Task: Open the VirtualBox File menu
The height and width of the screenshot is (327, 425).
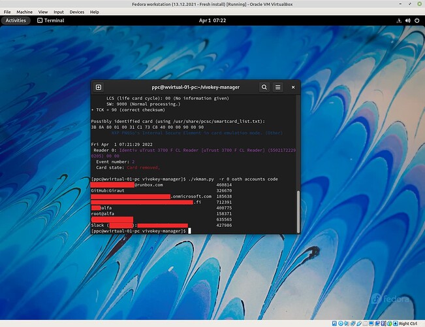Action: click(7, 12)
